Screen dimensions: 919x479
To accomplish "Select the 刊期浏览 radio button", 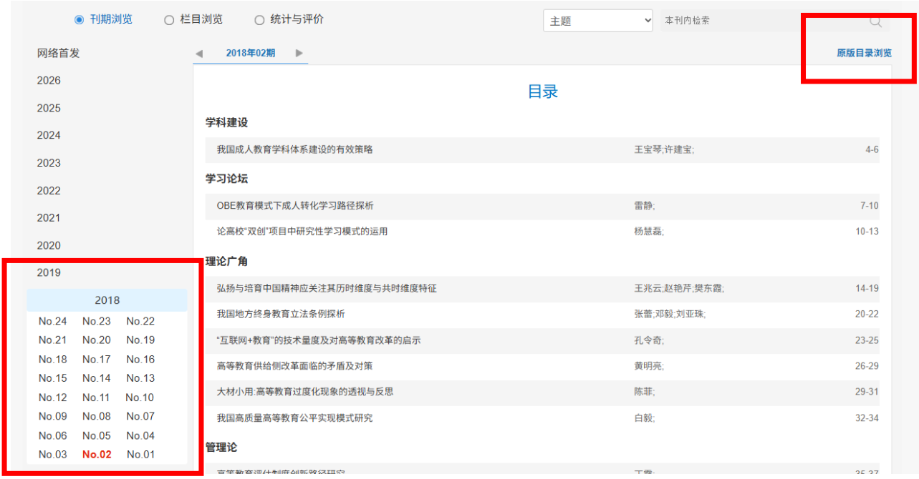I will pos(80,20).
